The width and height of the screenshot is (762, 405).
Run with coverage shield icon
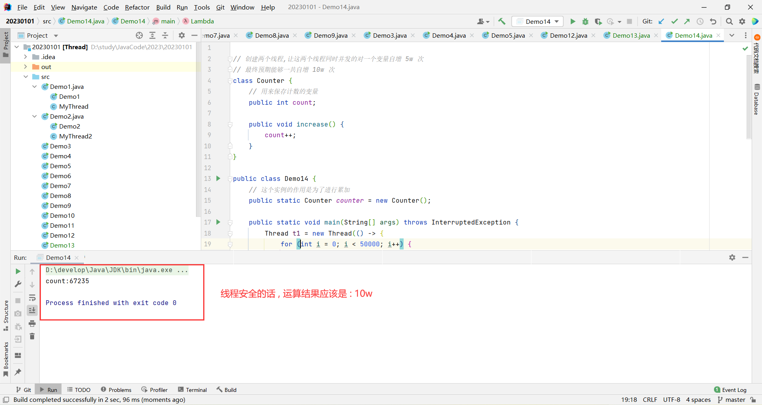[x=598, y=21]
